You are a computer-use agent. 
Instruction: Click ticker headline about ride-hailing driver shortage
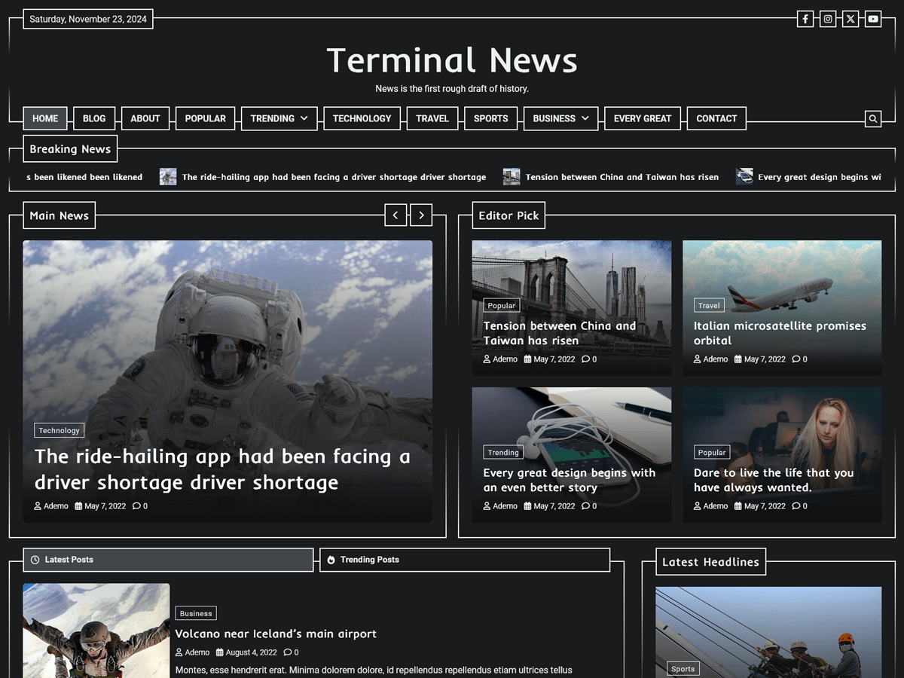coord(334,177)
